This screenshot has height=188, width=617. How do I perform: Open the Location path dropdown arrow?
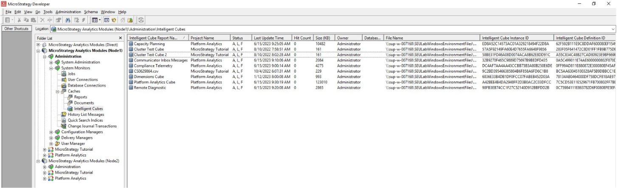pyautogui.click(x=613, y=29)
